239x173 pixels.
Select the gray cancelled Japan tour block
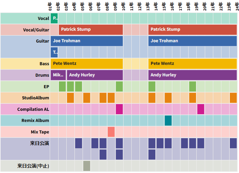click(x=87, y=166)
